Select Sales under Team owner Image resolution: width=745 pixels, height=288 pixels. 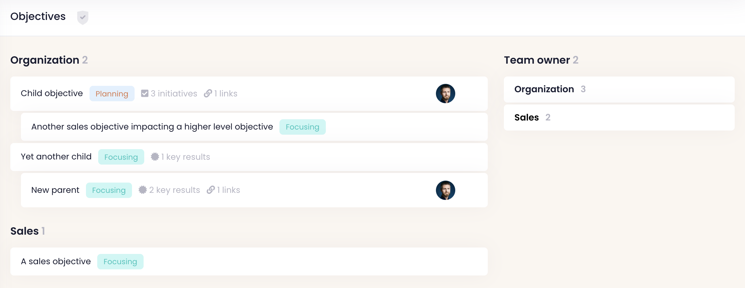coord(526,118)
